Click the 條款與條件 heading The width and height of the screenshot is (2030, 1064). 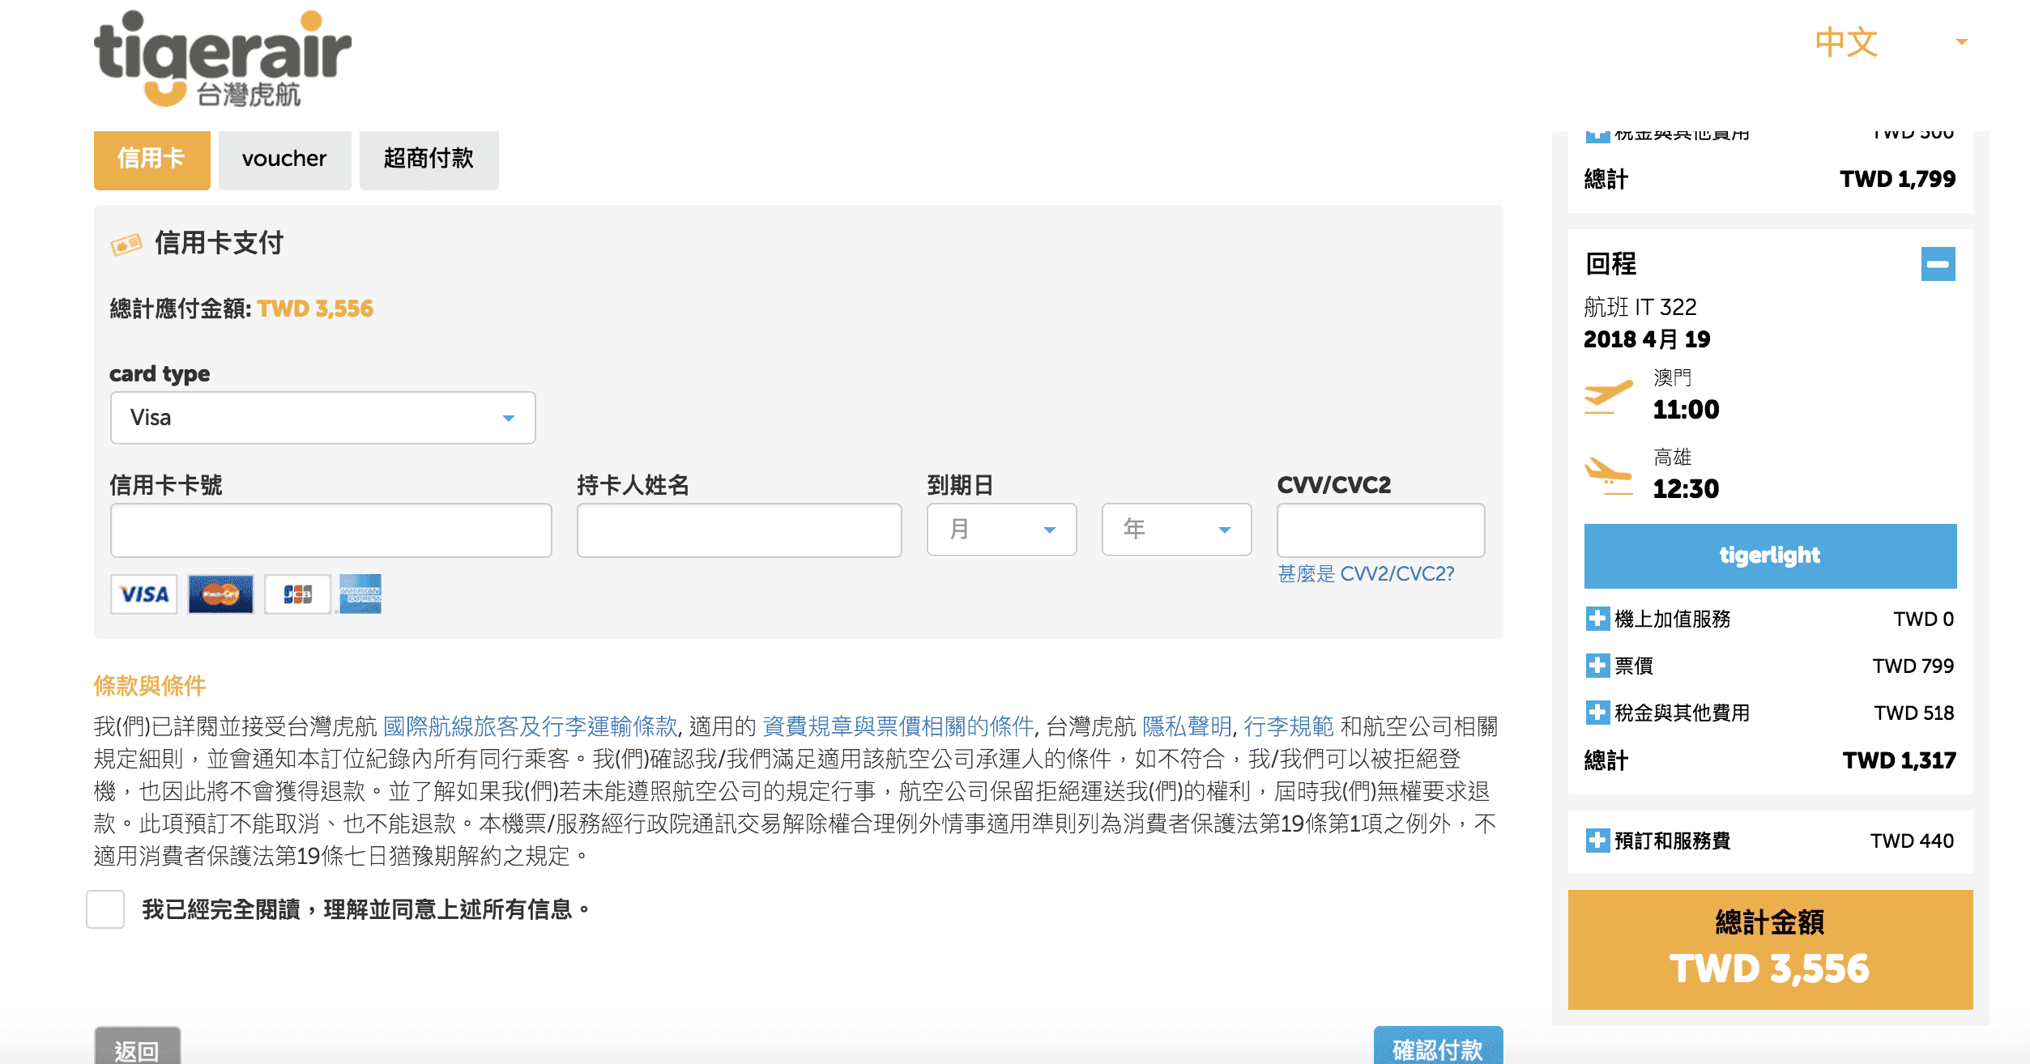tap(150, 686)
